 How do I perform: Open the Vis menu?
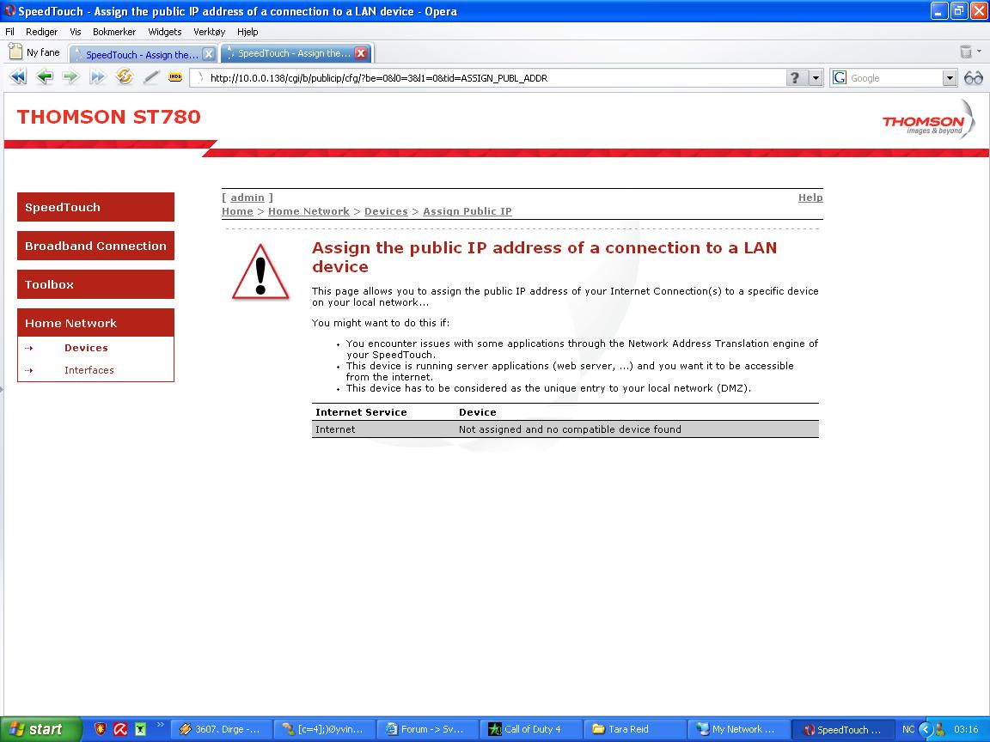click(75, 32)
